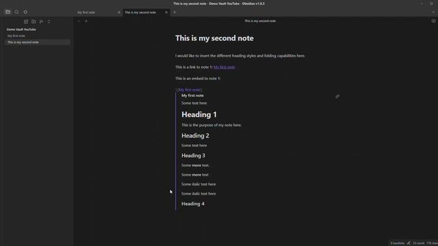
Task: Change the file sort order
Action: 41,21
